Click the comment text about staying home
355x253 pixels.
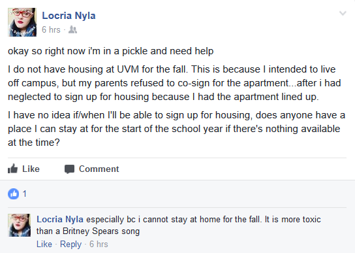coord(179,226)
